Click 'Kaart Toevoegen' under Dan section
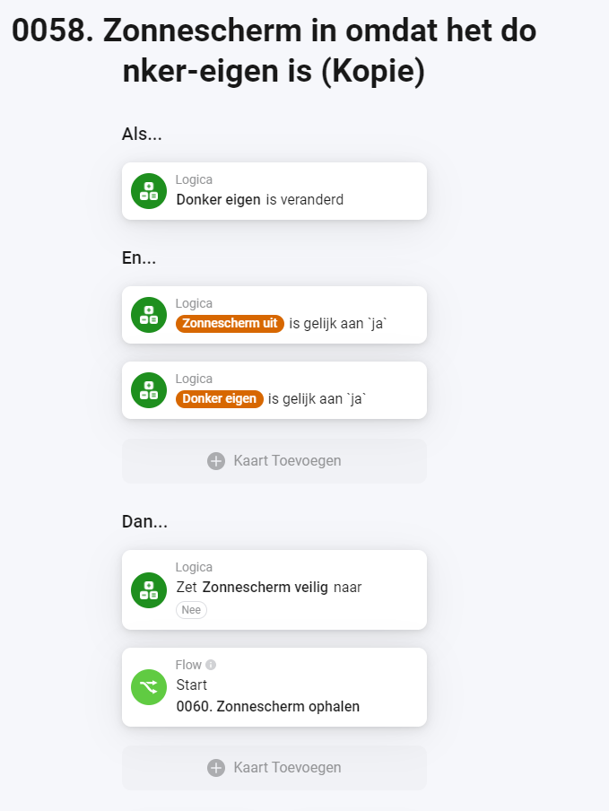This screenshot has height=811, width=609. pyautogui.click(x=286, y=768)
